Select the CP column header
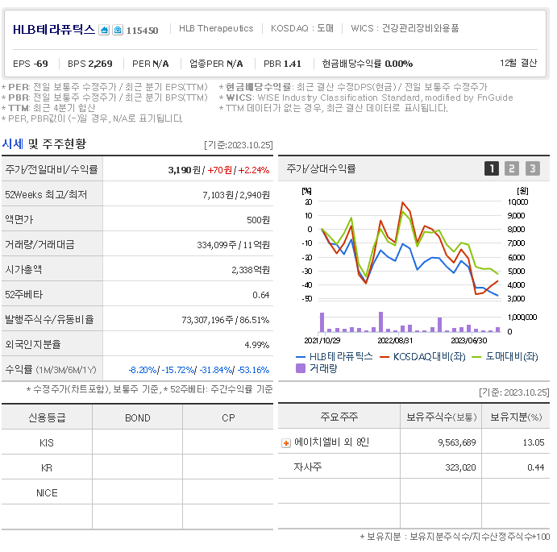This screenshot has width=557, height=552. 228,417
